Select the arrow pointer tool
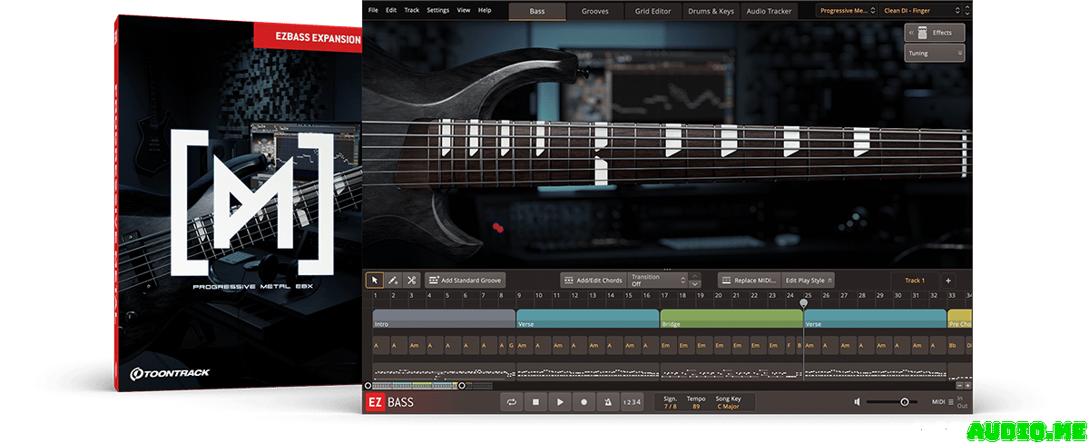Screen dimensions: 1089x443 click(x=375, y=281)
